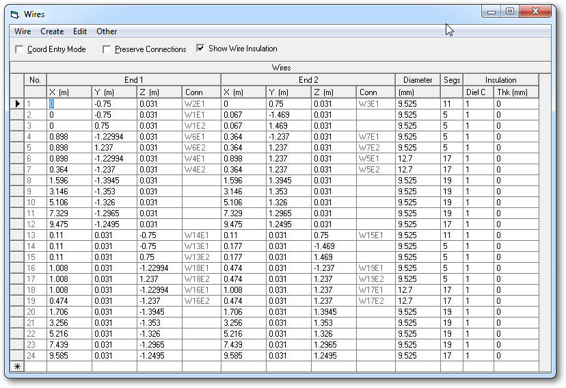The image size is (566, 388).
Task: Click End 1 X value 5.106 in row 10
Action: (69, 203)
